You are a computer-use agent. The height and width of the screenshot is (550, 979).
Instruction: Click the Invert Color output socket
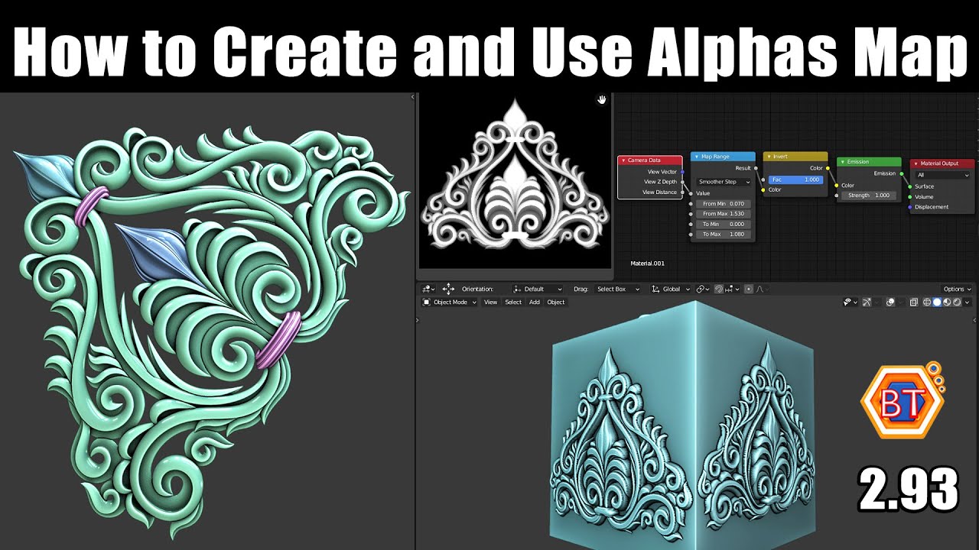(828, 168)
